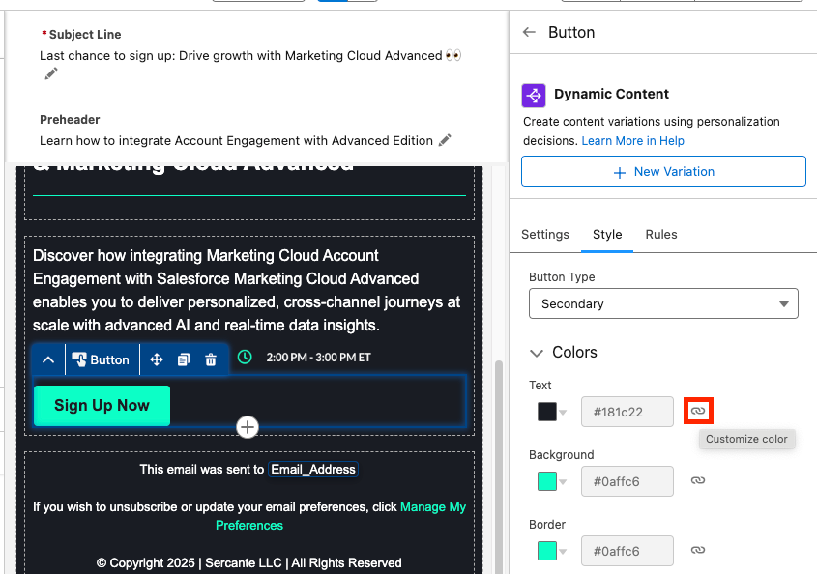Viewport: 817px width, 574px height.
Task: Click the pencil icon to edit Subject Line
Action: pyautogui.click(x=51, y=73)
